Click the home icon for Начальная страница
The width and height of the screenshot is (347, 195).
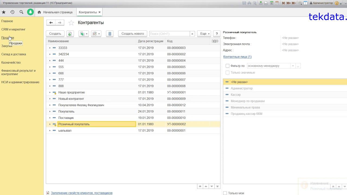pyautogui.click(x=39, y=12)
